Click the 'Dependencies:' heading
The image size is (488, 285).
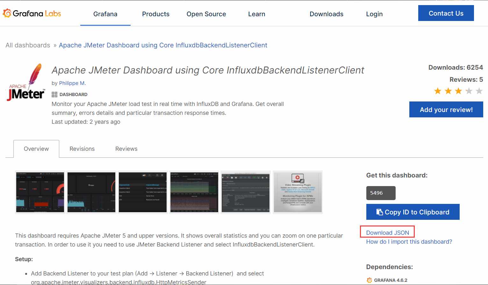click(390, 267)
